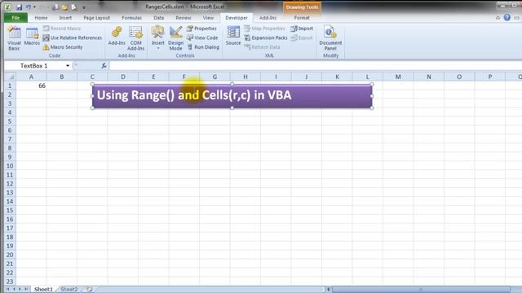Open the undo history dropdown arrow

pyautogui.click(x=34, y=7)
